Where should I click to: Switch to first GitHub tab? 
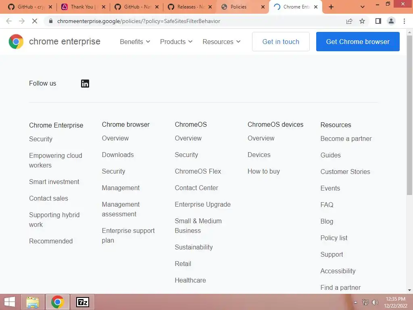pos(31,7)
